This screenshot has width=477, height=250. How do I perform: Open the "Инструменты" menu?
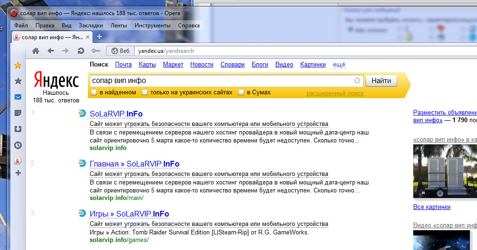[152, 25]
